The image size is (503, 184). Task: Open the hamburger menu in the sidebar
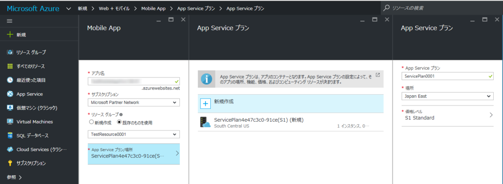click(x=10, y=21)
